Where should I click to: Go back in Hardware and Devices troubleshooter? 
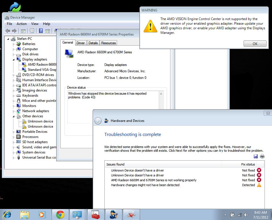click(98, 121)
